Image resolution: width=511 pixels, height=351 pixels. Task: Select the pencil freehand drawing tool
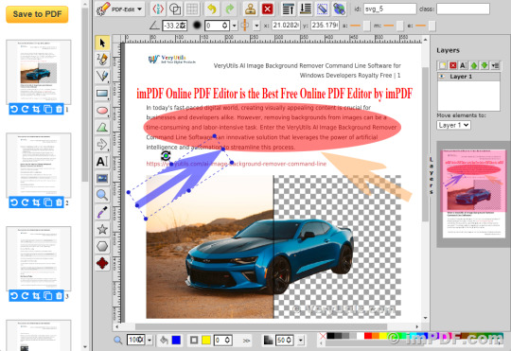(102, 59)
